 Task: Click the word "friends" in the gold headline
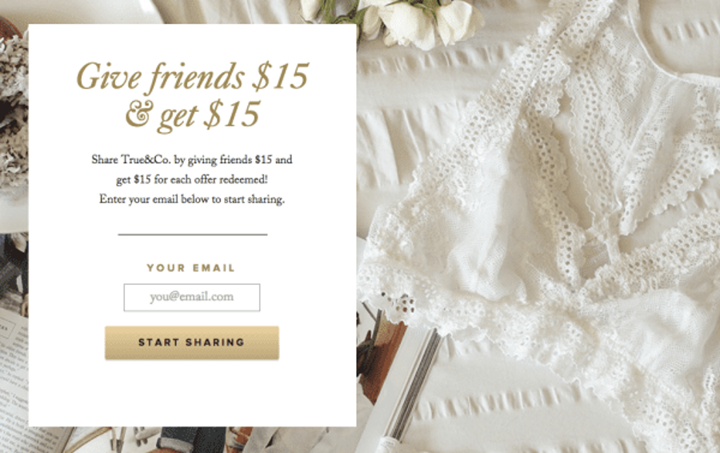198,76
